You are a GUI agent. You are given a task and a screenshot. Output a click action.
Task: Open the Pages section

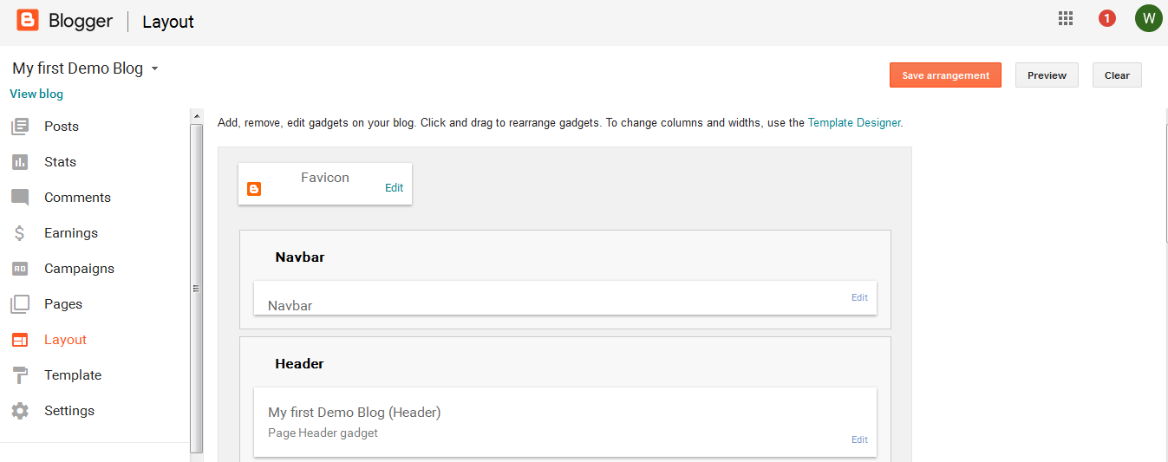pos(63,304)
